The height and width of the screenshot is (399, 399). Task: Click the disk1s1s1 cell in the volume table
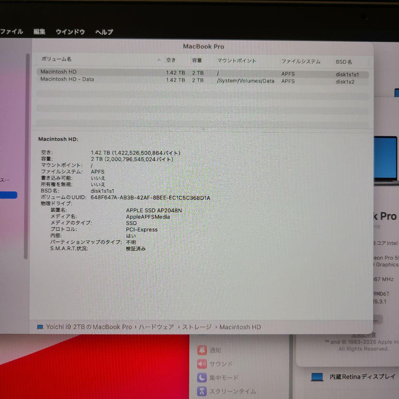point(347,75)
